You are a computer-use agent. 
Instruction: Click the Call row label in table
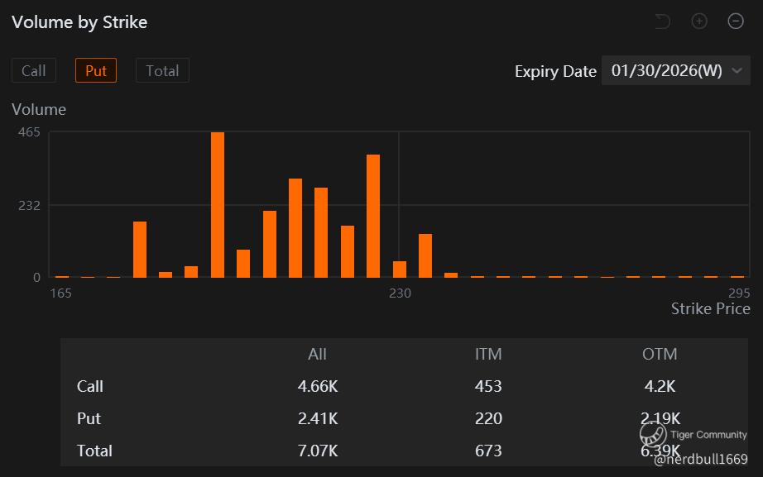pyautogui.click(x=90, y=386)
